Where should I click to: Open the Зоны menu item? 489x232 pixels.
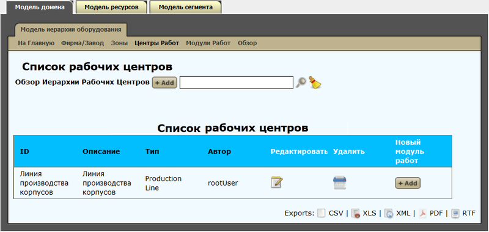(x=119, y=43)
